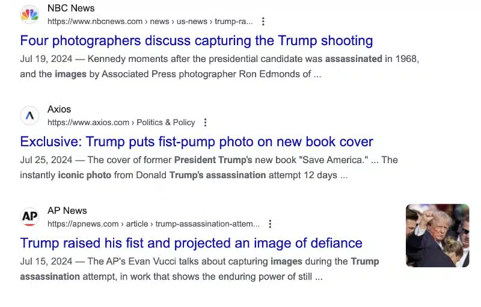Click the 'Jul 25, 2024' date text
This screenshot has height=307, width=481.
(46, 160)
